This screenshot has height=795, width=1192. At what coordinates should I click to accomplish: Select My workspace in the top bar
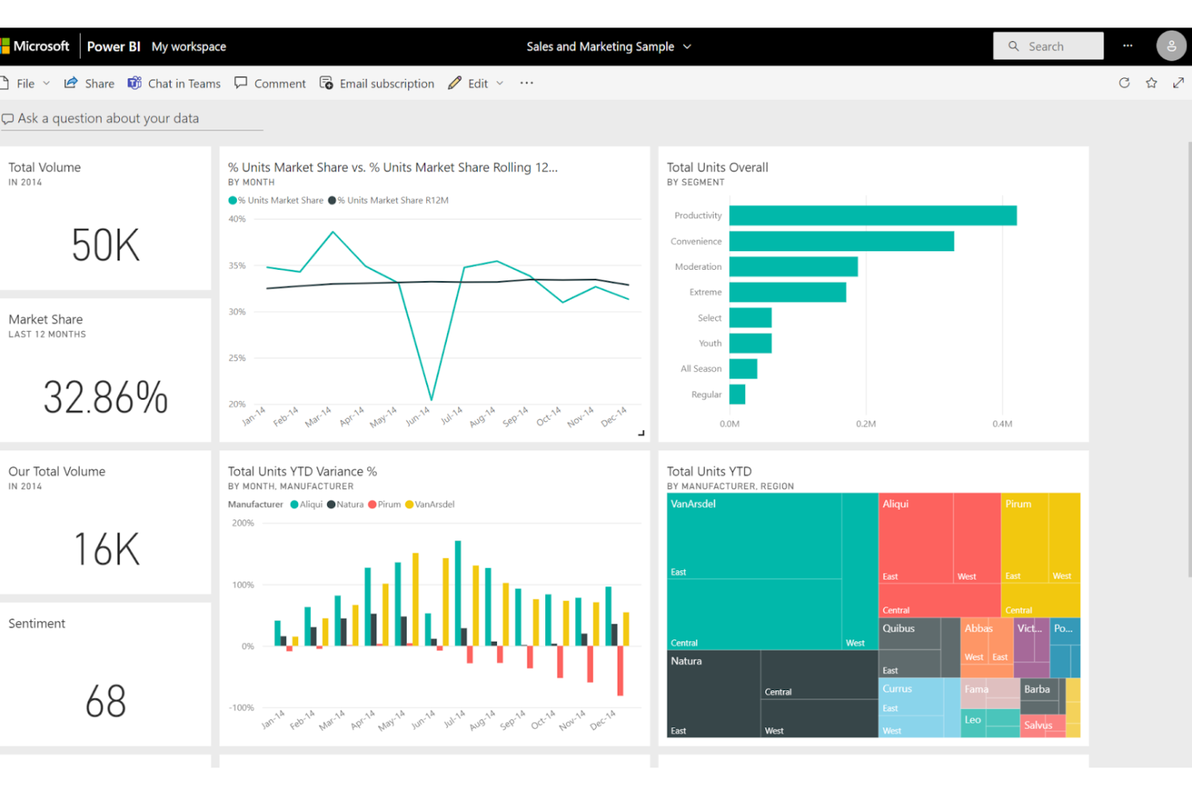pyautogui.click(x=188, y=46)
